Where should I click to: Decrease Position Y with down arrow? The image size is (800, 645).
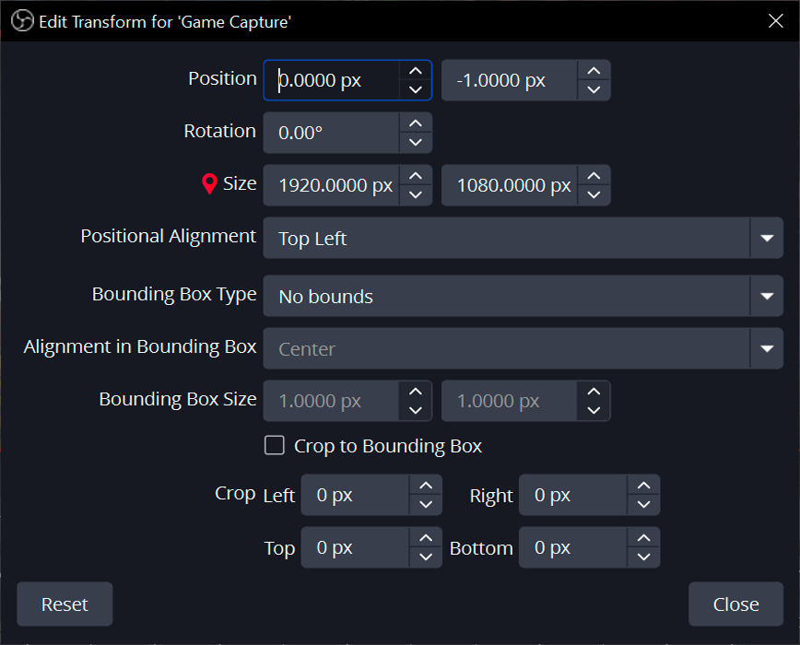click(594, 90)
